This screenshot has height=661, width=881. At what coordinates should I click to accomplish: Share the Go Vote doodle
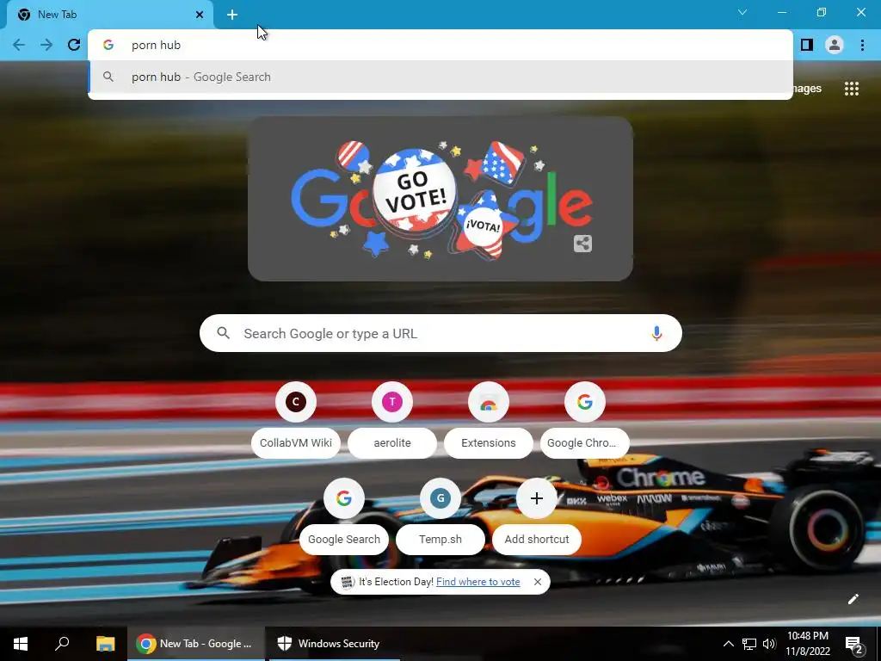[x=582, y=244]
